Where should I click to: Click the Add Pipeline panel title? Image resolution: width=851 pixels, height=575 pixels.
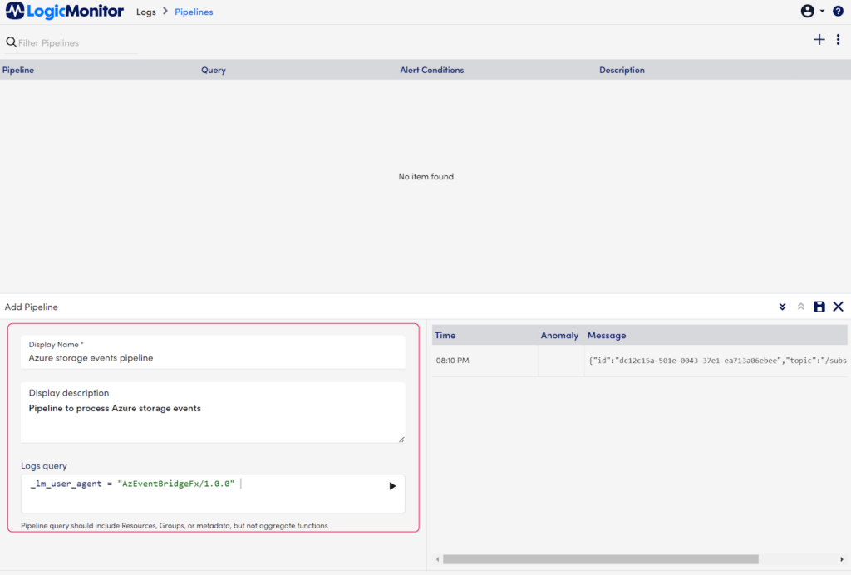coord(31,307)
